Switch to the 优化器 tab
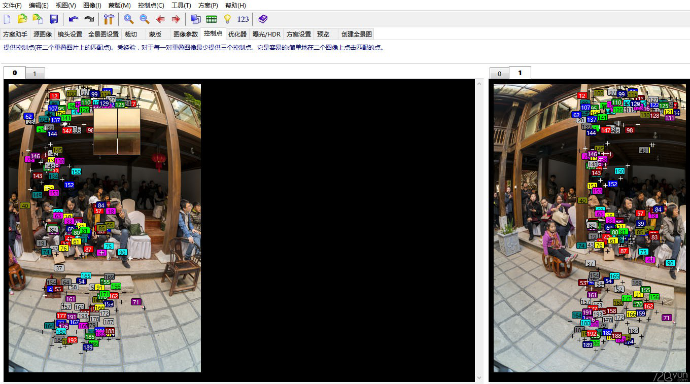The height and width of the screenshot is (384, 690). click(237, 34)
